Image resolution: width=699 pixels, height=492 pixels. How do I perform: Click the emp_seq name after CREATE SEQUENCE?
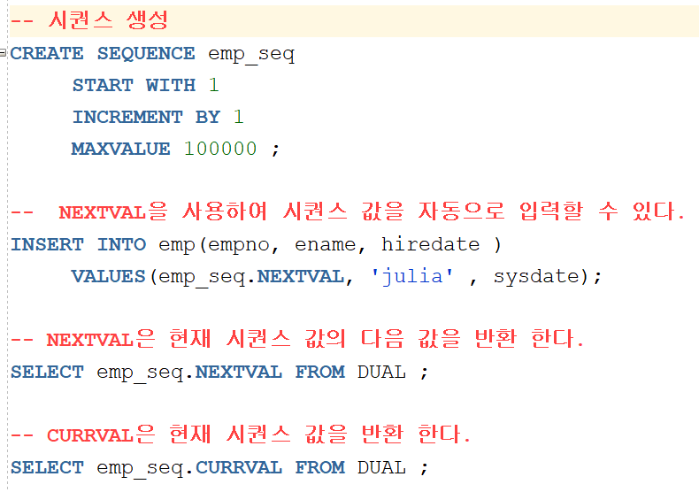[251, 54]
